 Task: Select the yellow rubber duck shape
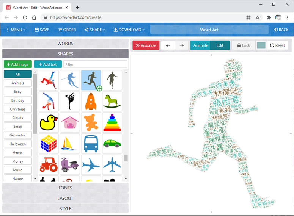click(x=49, y=122)
